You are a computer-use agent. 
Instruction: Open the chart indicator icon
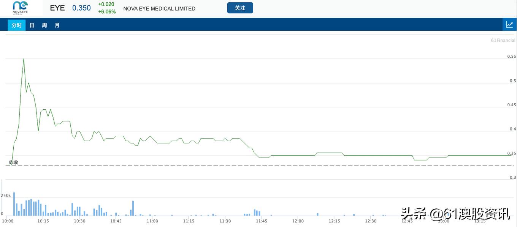pos(509,25)
